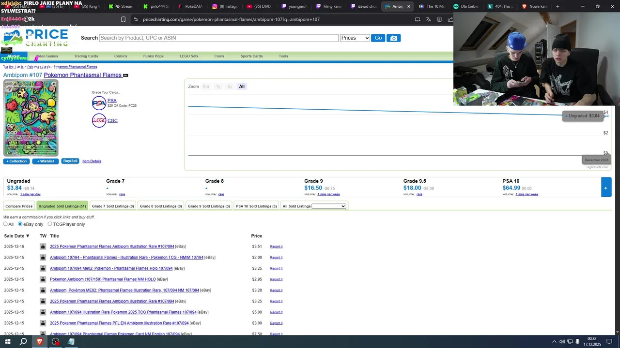Click the picture-in-picture icon in address bar
Viewport: 620px width, 348px height.
[x=418, y=19]
